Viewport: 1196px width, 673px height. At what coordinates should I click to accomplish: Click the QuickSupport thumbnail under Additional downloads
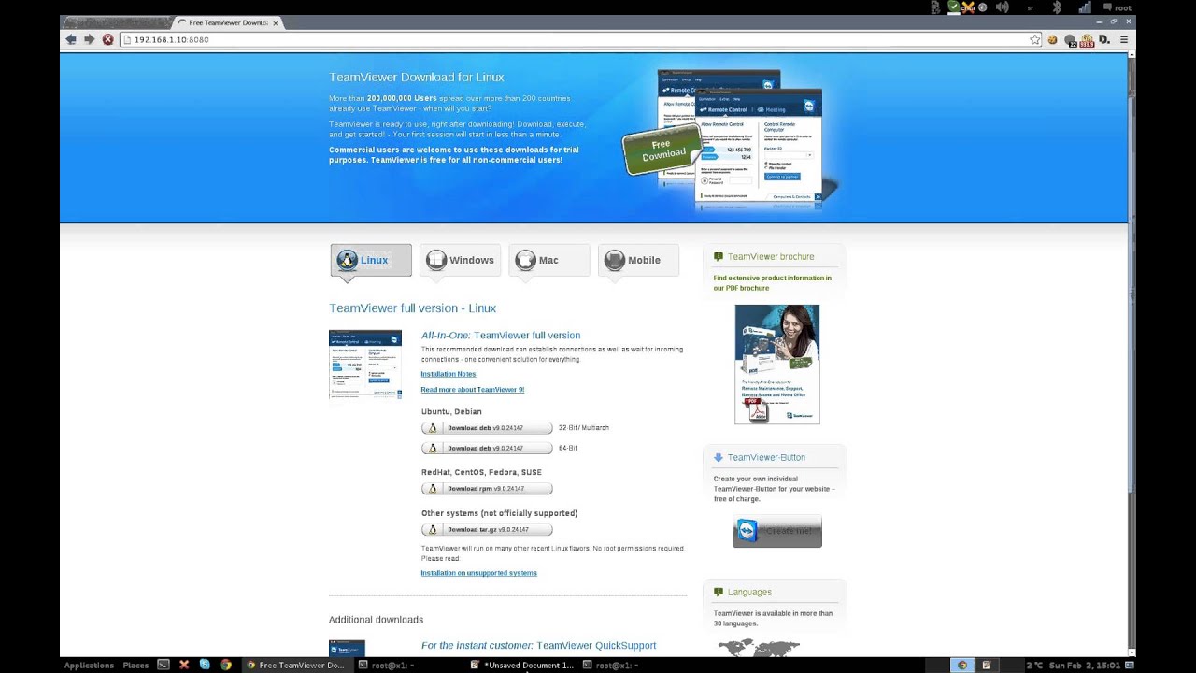[x=347, y=648]
